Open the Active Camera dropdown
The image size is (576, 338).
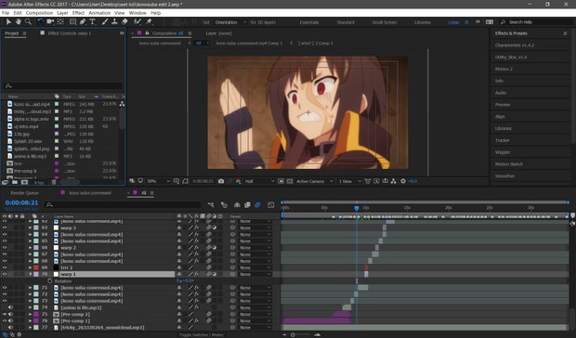point(314,181)
